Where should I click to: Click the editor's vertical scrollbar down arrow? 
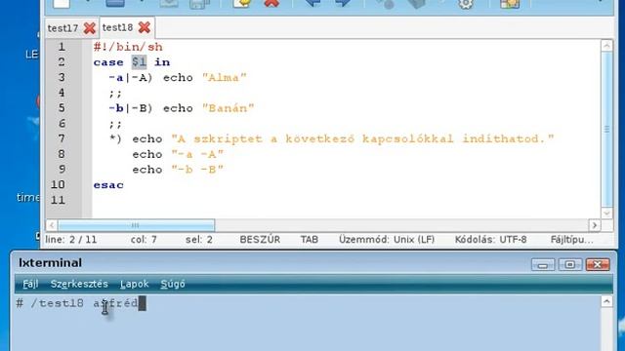(606, 213)
